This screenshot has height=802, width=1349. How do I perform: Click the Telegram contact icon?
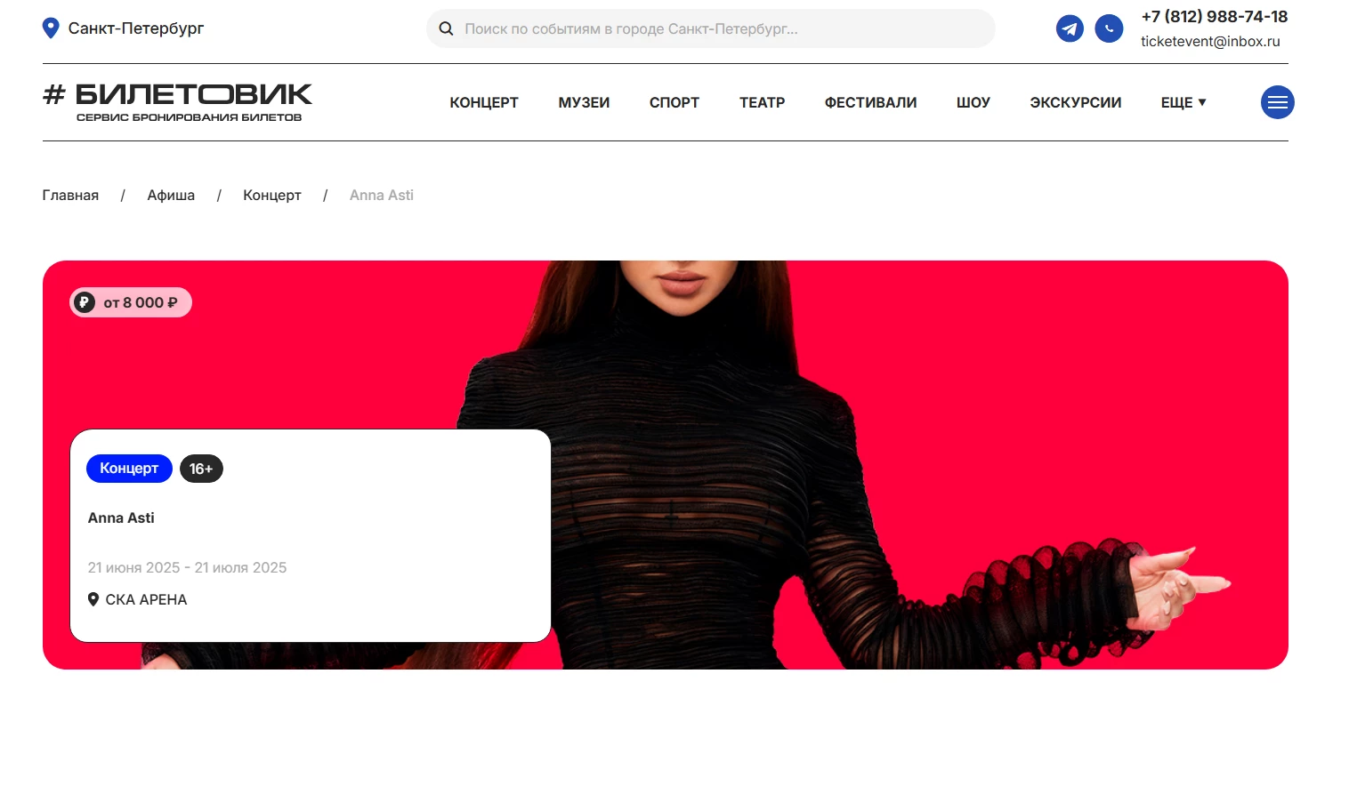click(x=1070, y=28)
